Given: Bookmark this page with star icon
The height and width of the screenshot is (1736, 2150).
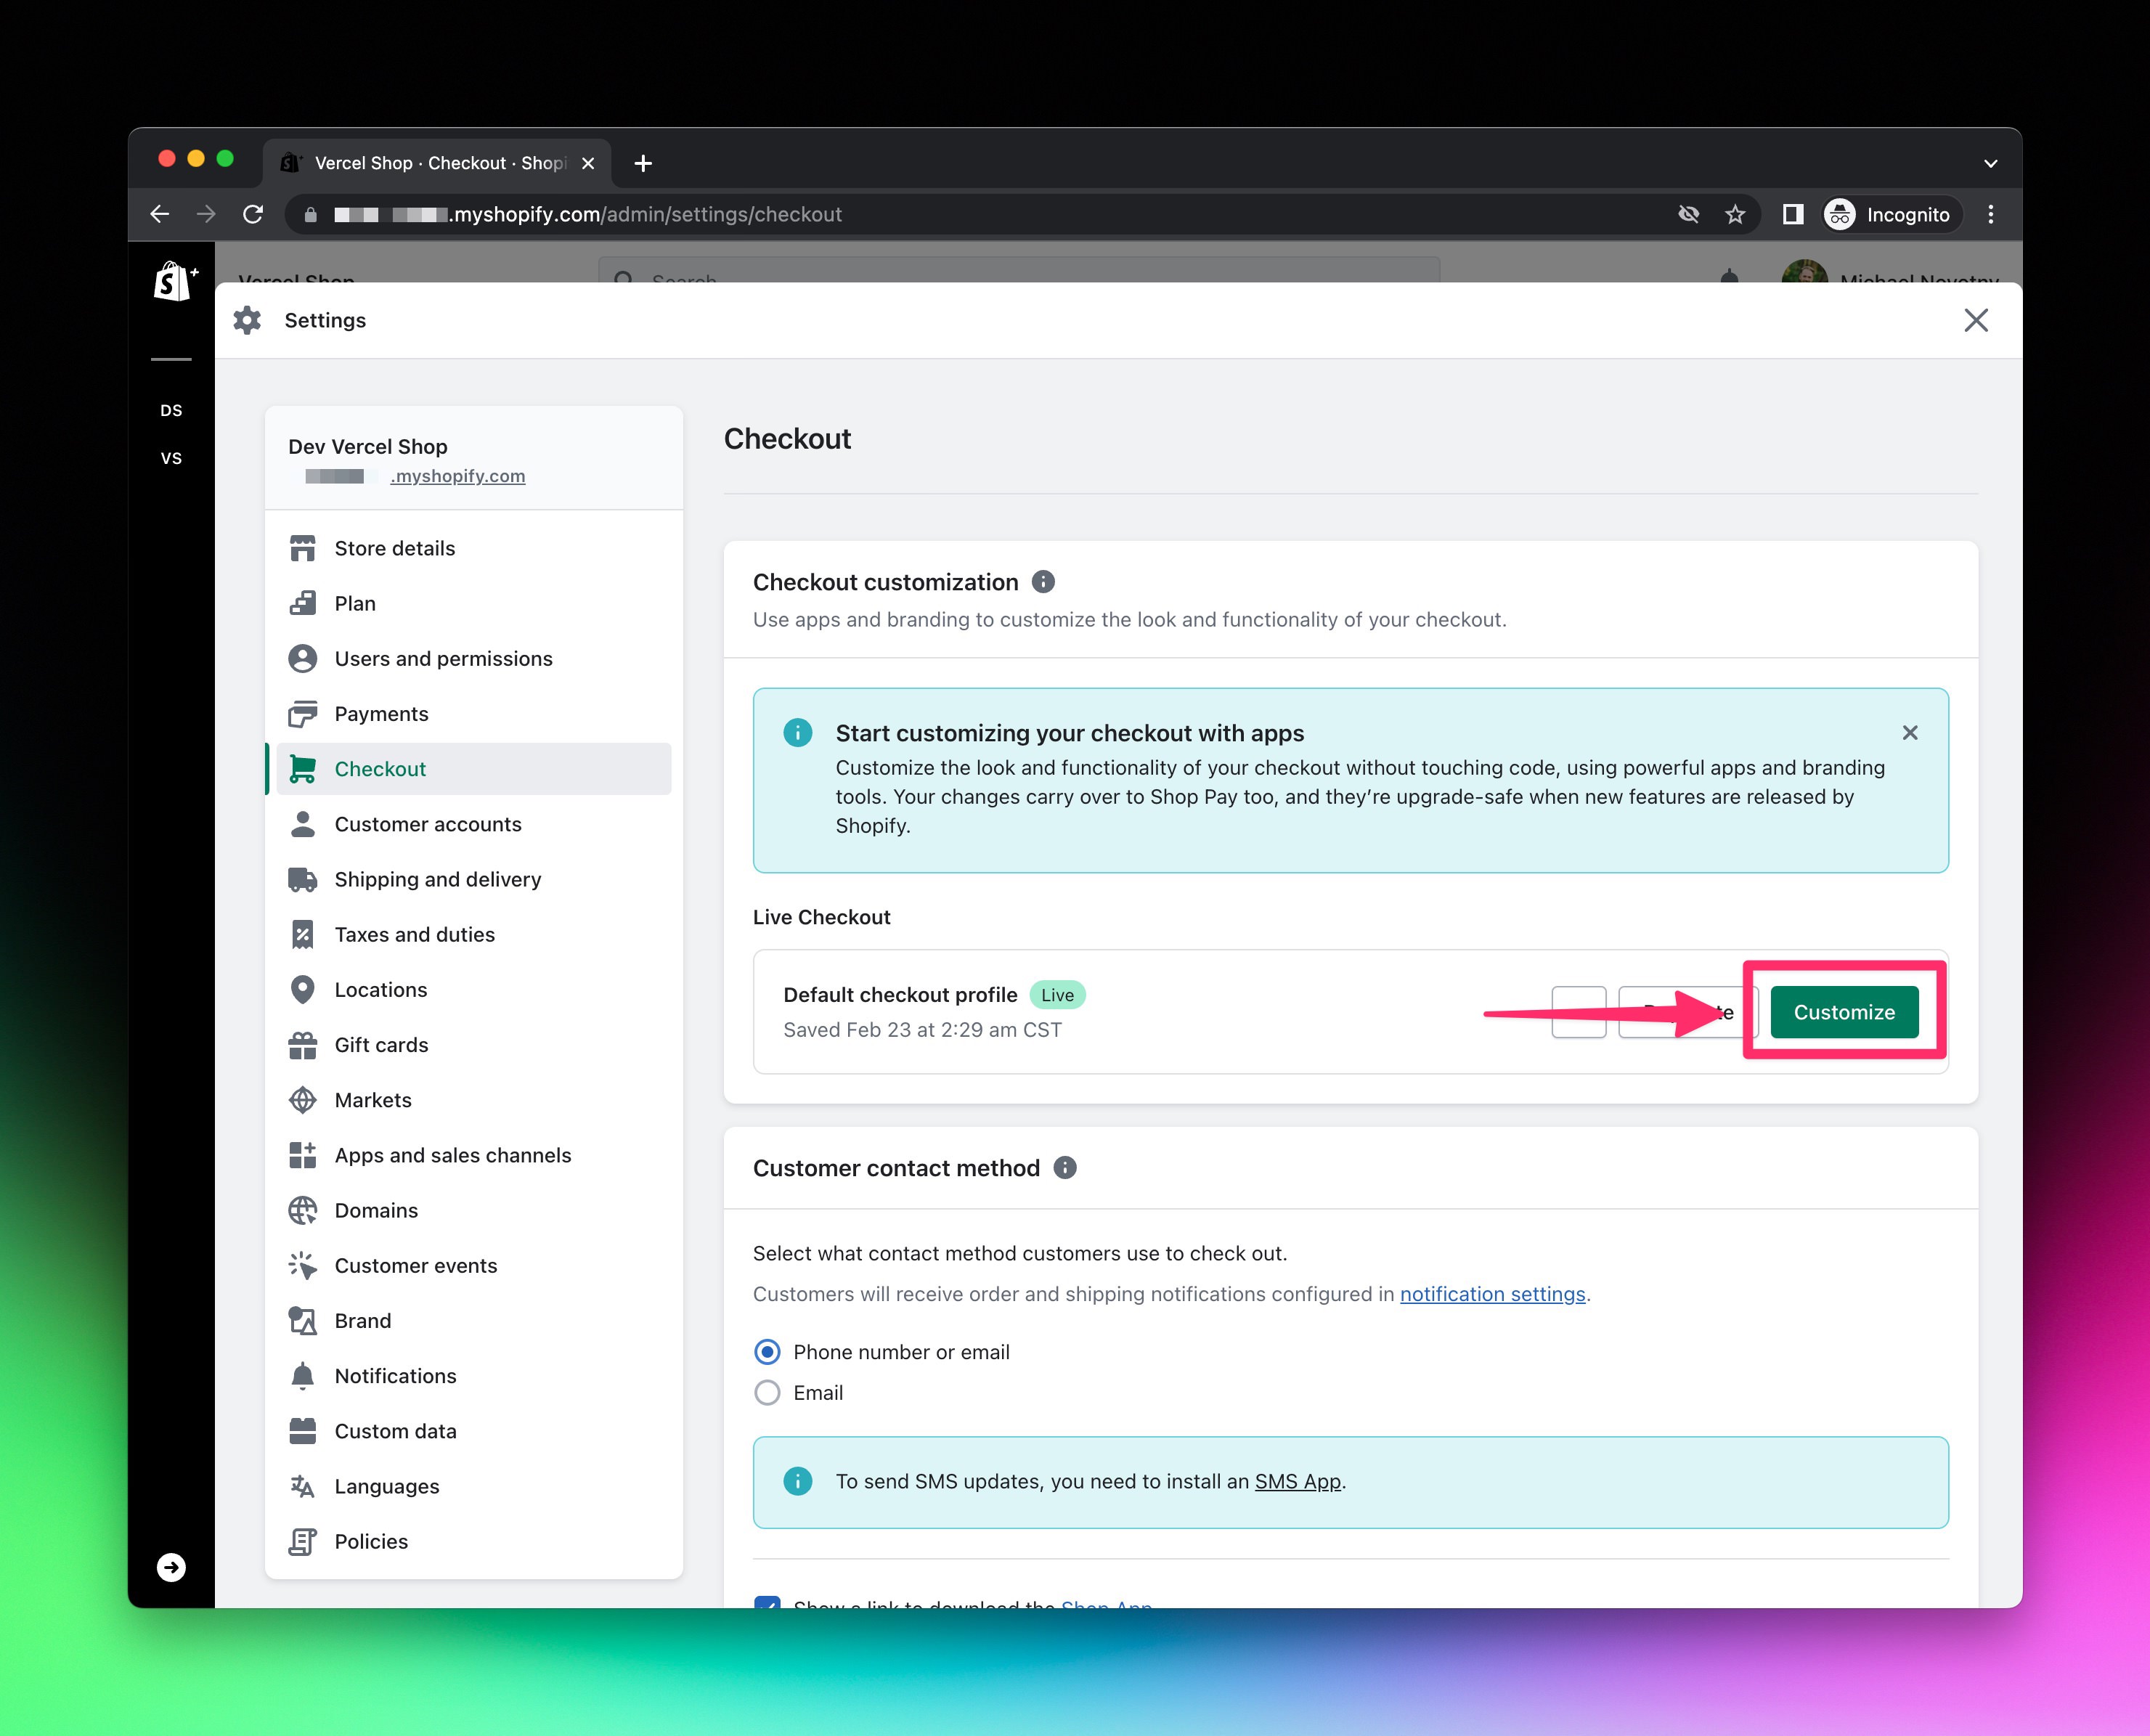Looking at the screenshot, I should pos(1735,214).
